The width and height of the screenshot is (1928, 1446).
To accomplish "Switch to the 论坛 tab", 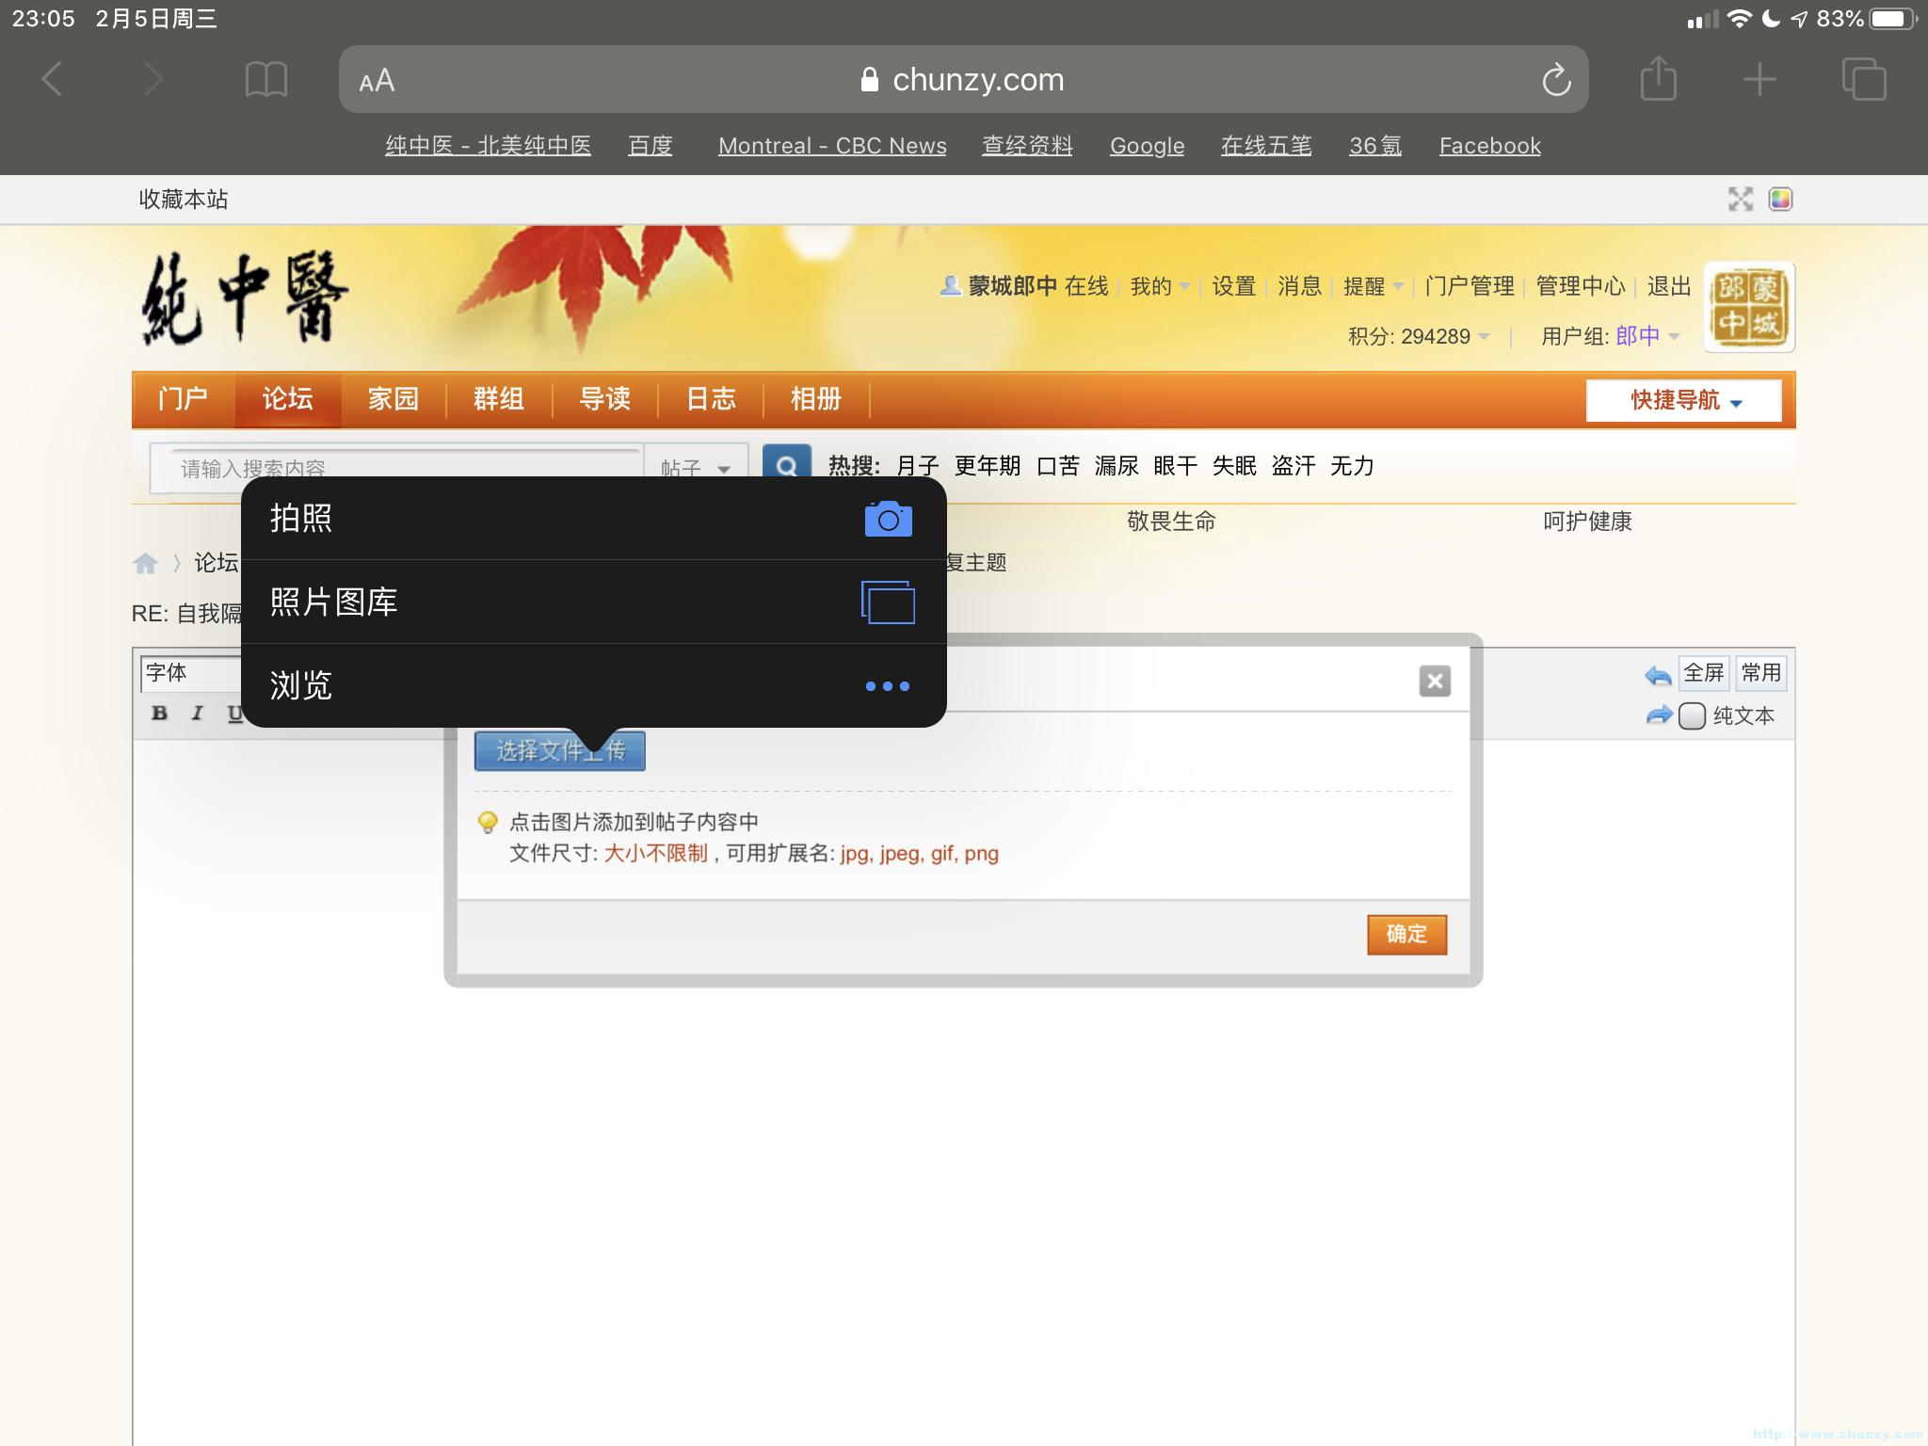I will click(x=288, y=399).
